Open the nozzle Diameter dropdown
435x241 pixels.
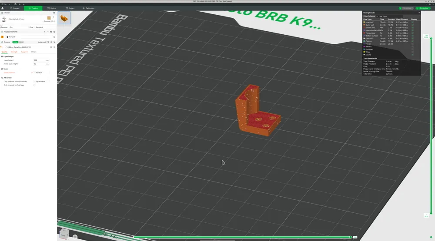coord(18,27)
